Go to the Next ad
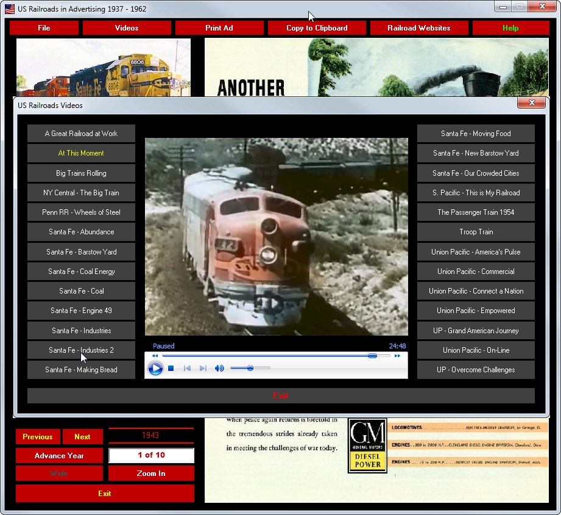Viewport: 561px width, 515px height. click(x=83, y=436)
